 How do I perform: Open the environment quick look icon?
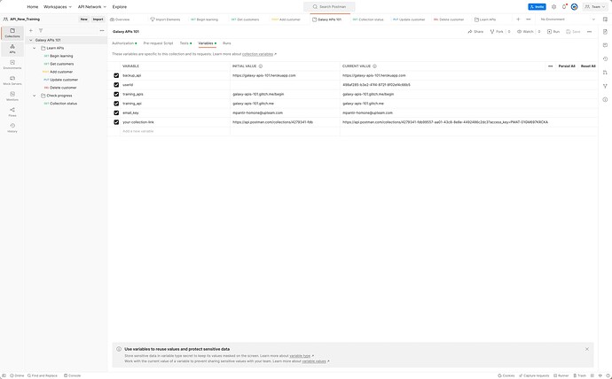click(x=605, y=19)
